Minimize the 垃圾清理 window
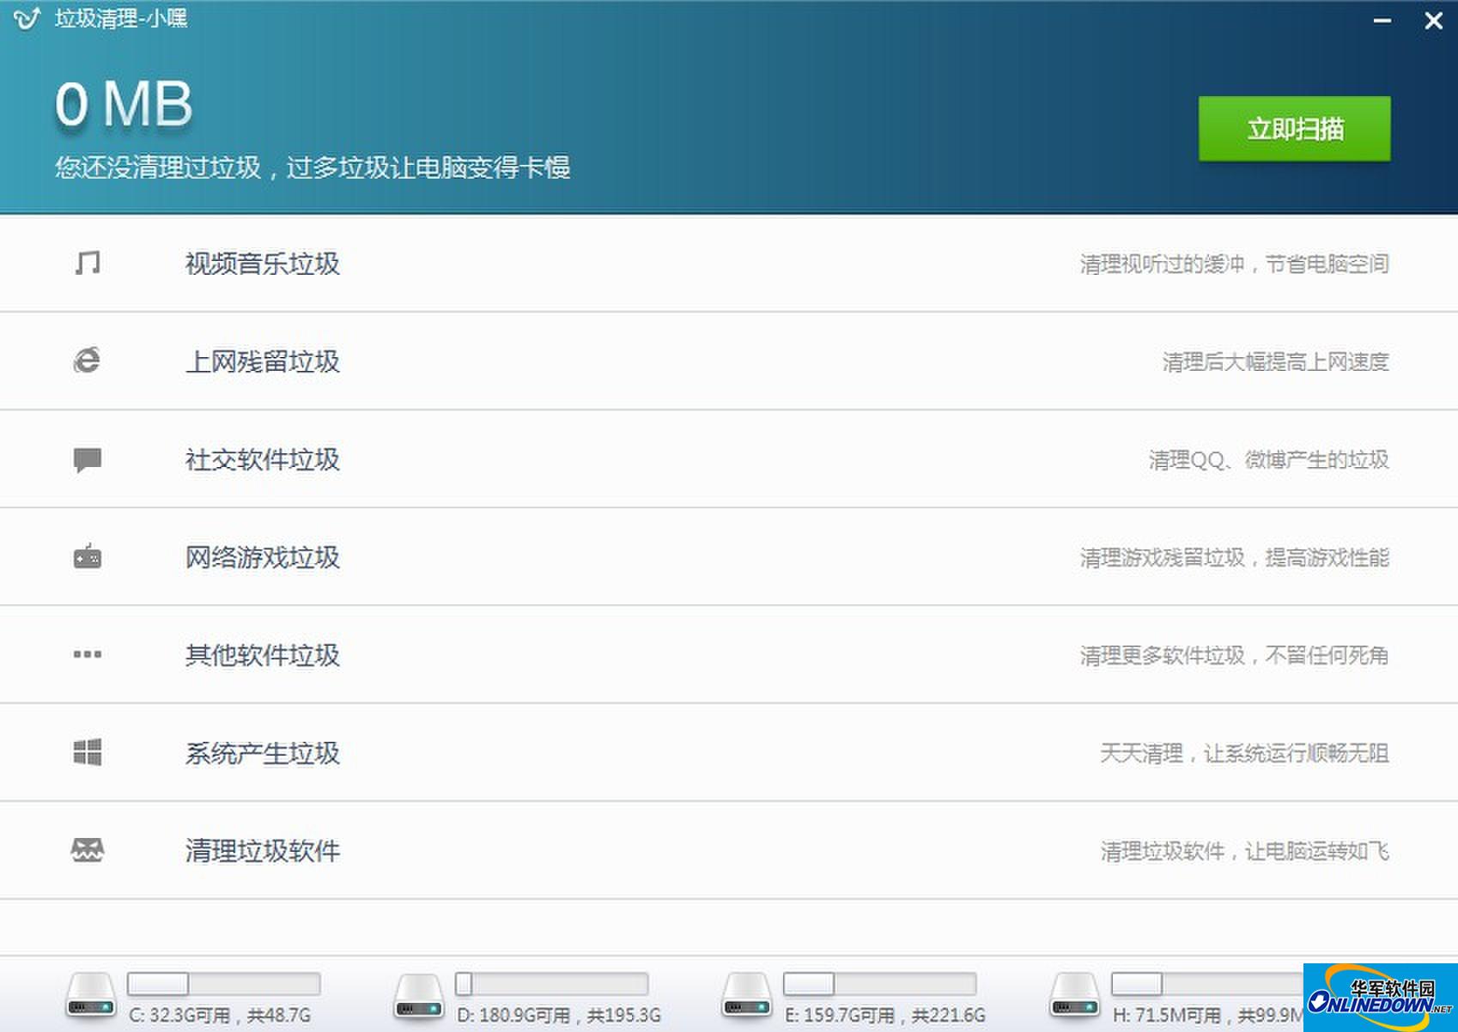Image resolution: width=1458 pixels, height=1032 pixels. [x=1382, y=21]
